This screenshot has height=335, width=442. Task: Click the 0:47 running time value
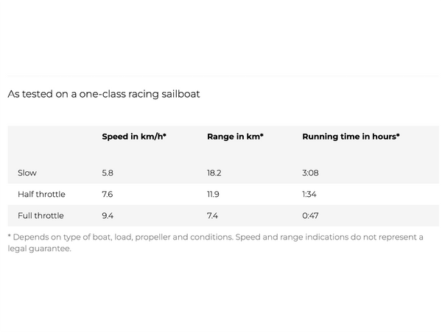click(310, 215)
